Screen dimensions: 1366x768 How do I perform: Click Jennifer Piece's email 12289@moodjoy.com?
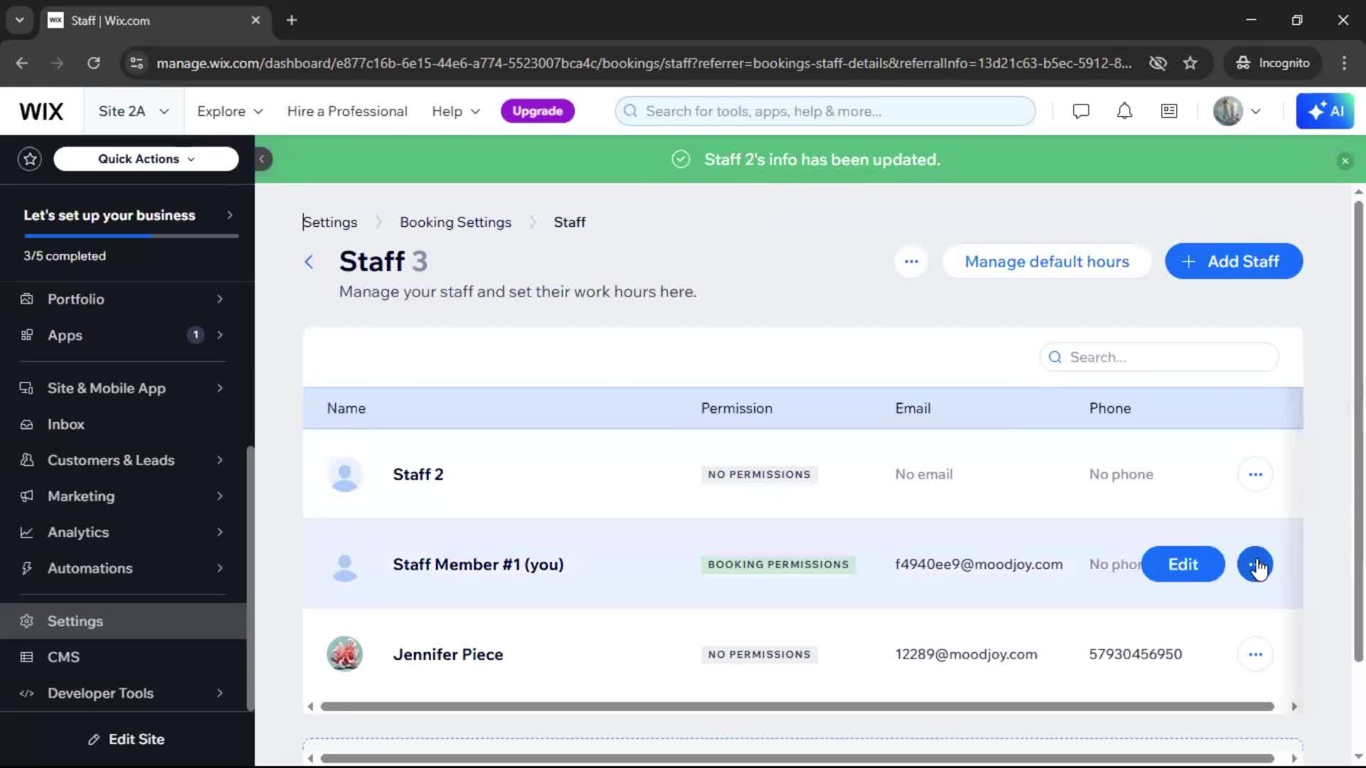[965, 654]
